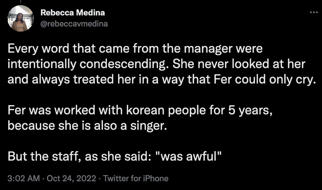Click the Twitter for iPhone source label
Image resolution: width=322 pixels, height=190 pixels.
click(136, 178)
